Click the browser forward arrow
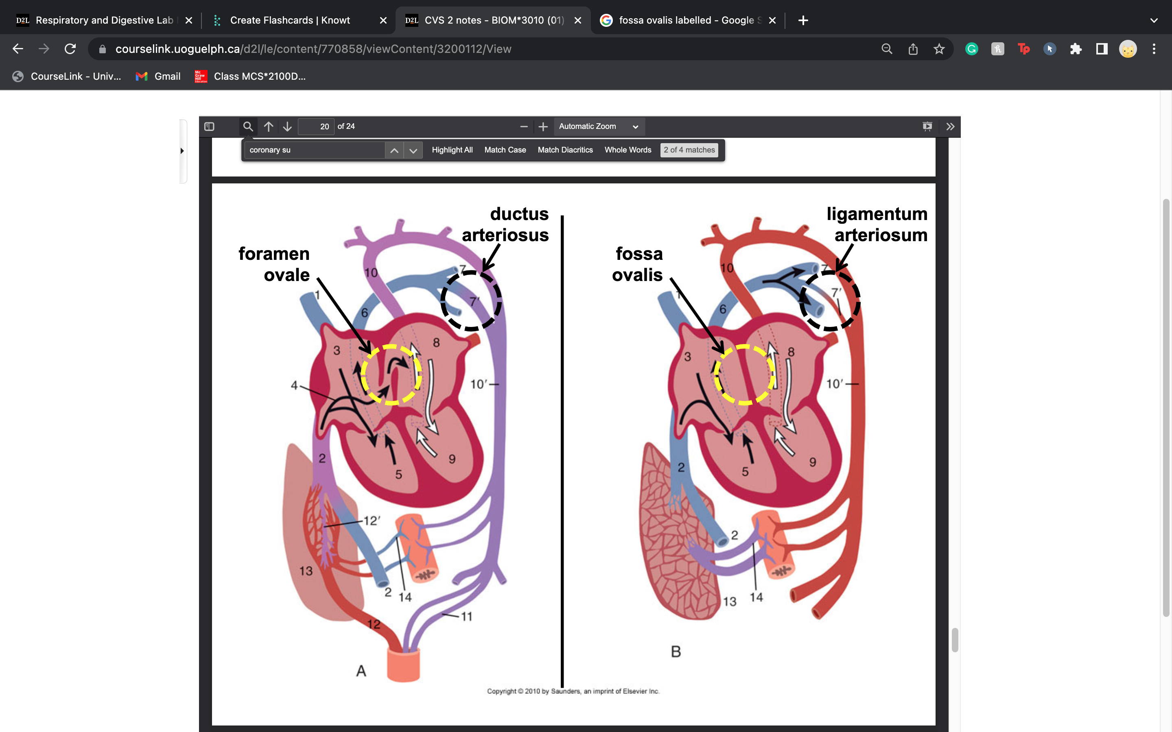Viewport: 1172px width, 732px height. pos(44,49)
